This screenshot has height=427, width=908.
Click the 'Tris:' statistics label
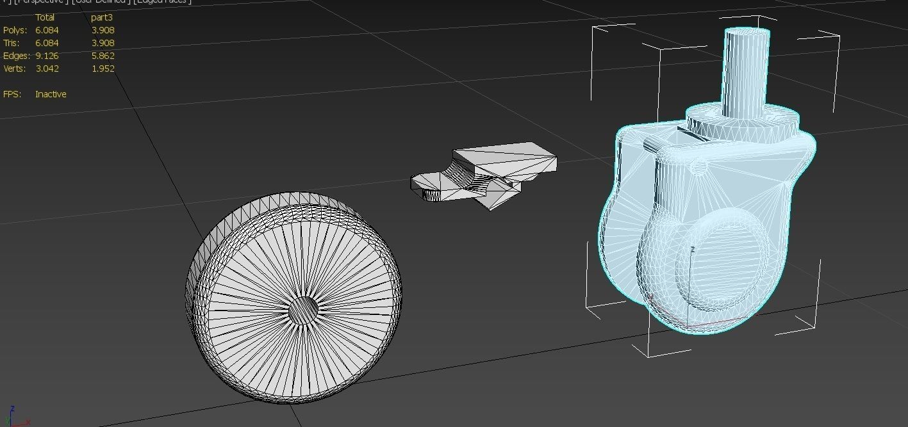pos(12,43)
